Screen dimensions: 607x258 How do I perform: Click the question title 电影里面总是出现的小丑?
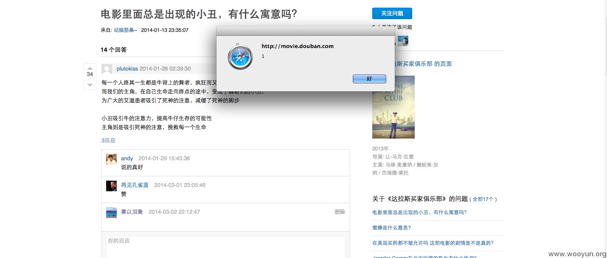point(199,14)
